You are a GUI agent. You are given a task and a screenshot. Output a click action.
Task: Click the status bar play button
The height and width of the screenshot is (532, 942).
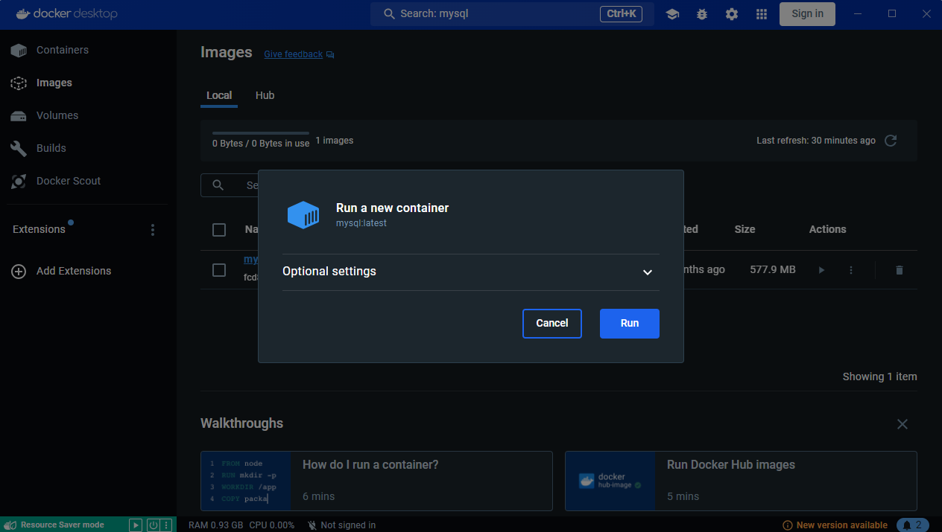(136, 525)
